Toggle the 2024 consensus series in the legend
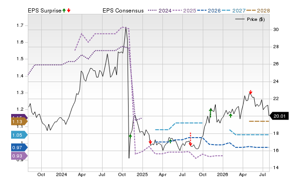 (160, 11)
